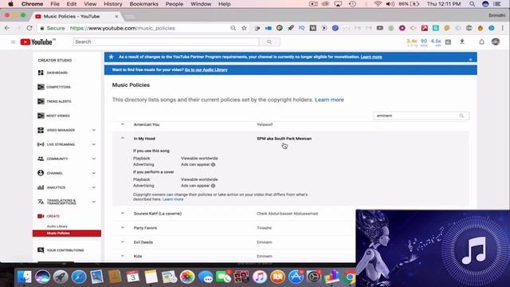The width and height of the screenshot is (510, 287).
Task: Reload the page in Chrome
Action: pos(29,28)
